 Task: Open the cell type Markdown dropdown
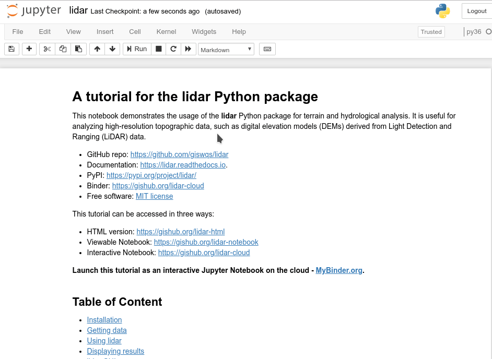226,49
